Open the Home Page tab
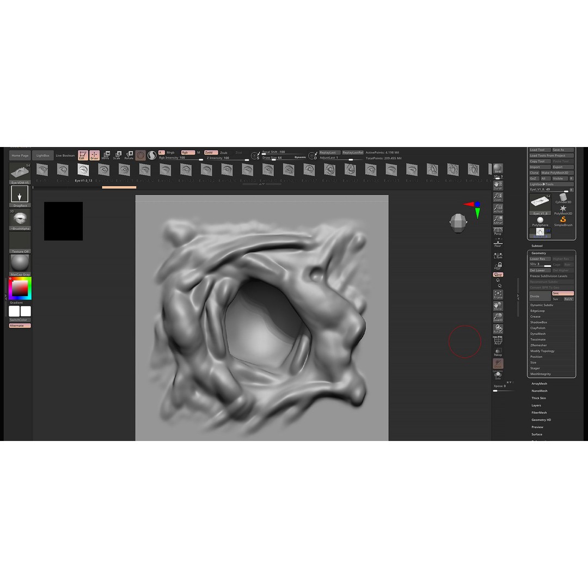This screenshot has width=588, height=588. point(20,155)
